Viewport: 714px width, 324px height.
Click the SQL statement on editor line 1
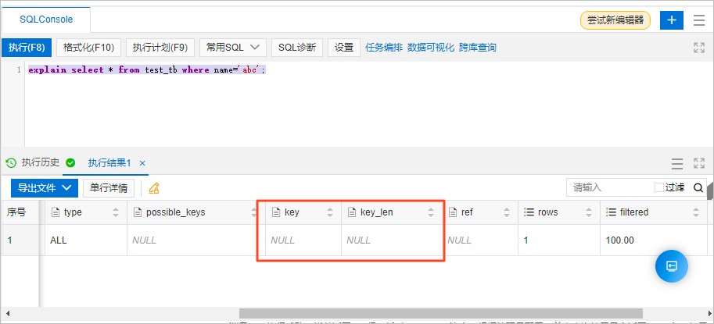tap(146, 70)
